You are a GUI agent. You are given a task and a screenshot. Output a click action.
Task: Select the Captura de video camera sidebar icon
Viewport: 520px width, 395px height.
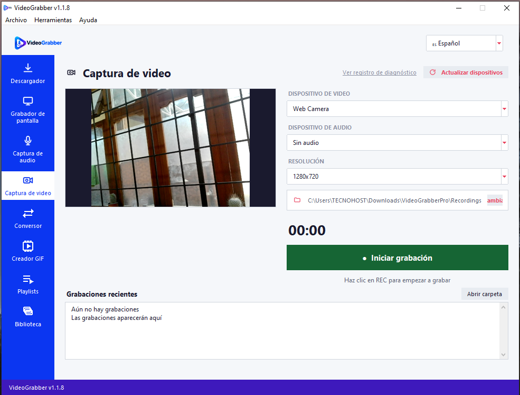[28, 180]
